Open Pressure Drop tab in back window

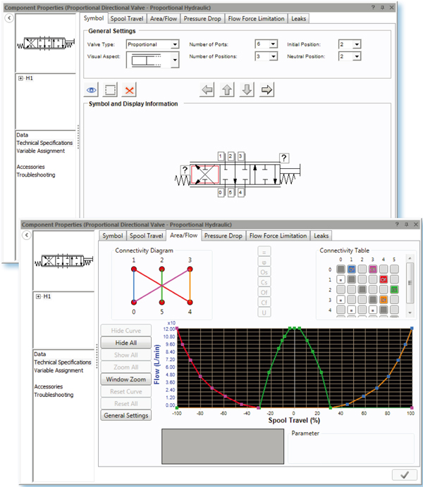point(202,18)
